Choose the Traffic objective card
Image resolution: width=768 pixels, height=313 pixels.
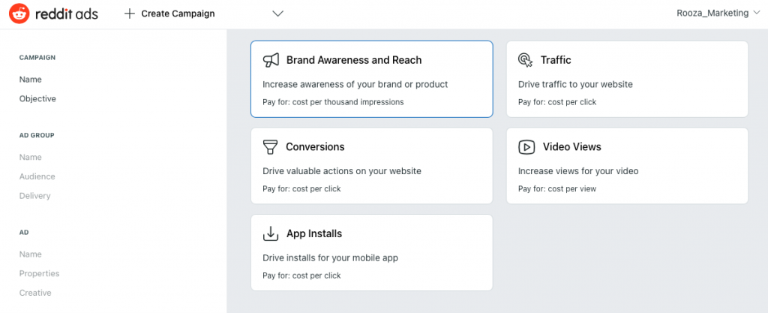[627, 79]
